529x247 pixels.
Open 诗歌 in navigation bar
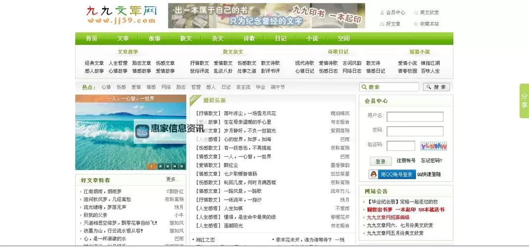coord(249,39)
